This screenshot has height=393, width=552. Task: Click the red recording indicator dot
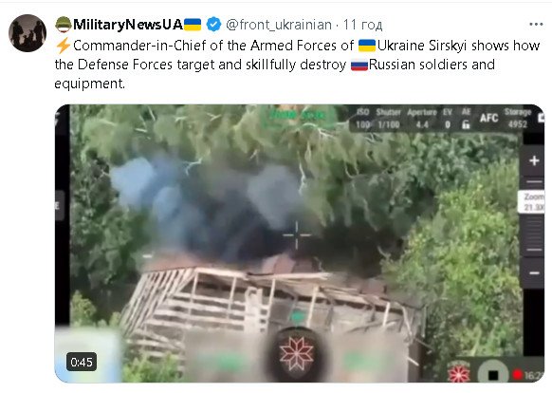click(x=517, y=374)
